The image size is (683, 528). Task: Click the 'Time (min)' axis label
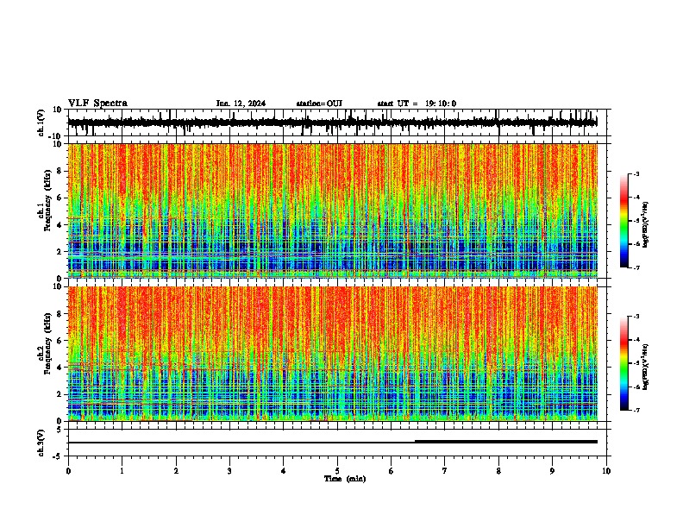[345, 479]
